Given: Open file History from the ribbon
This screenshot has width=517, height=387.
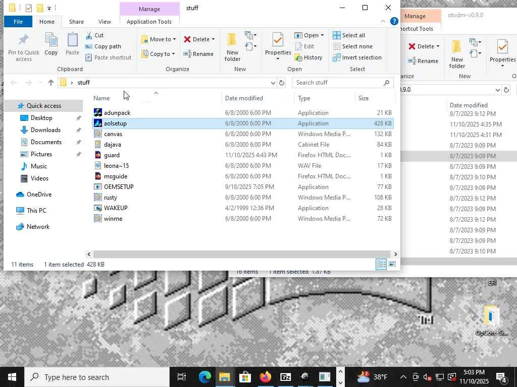Looking at the screenshot, I should [x=308, y=57].
